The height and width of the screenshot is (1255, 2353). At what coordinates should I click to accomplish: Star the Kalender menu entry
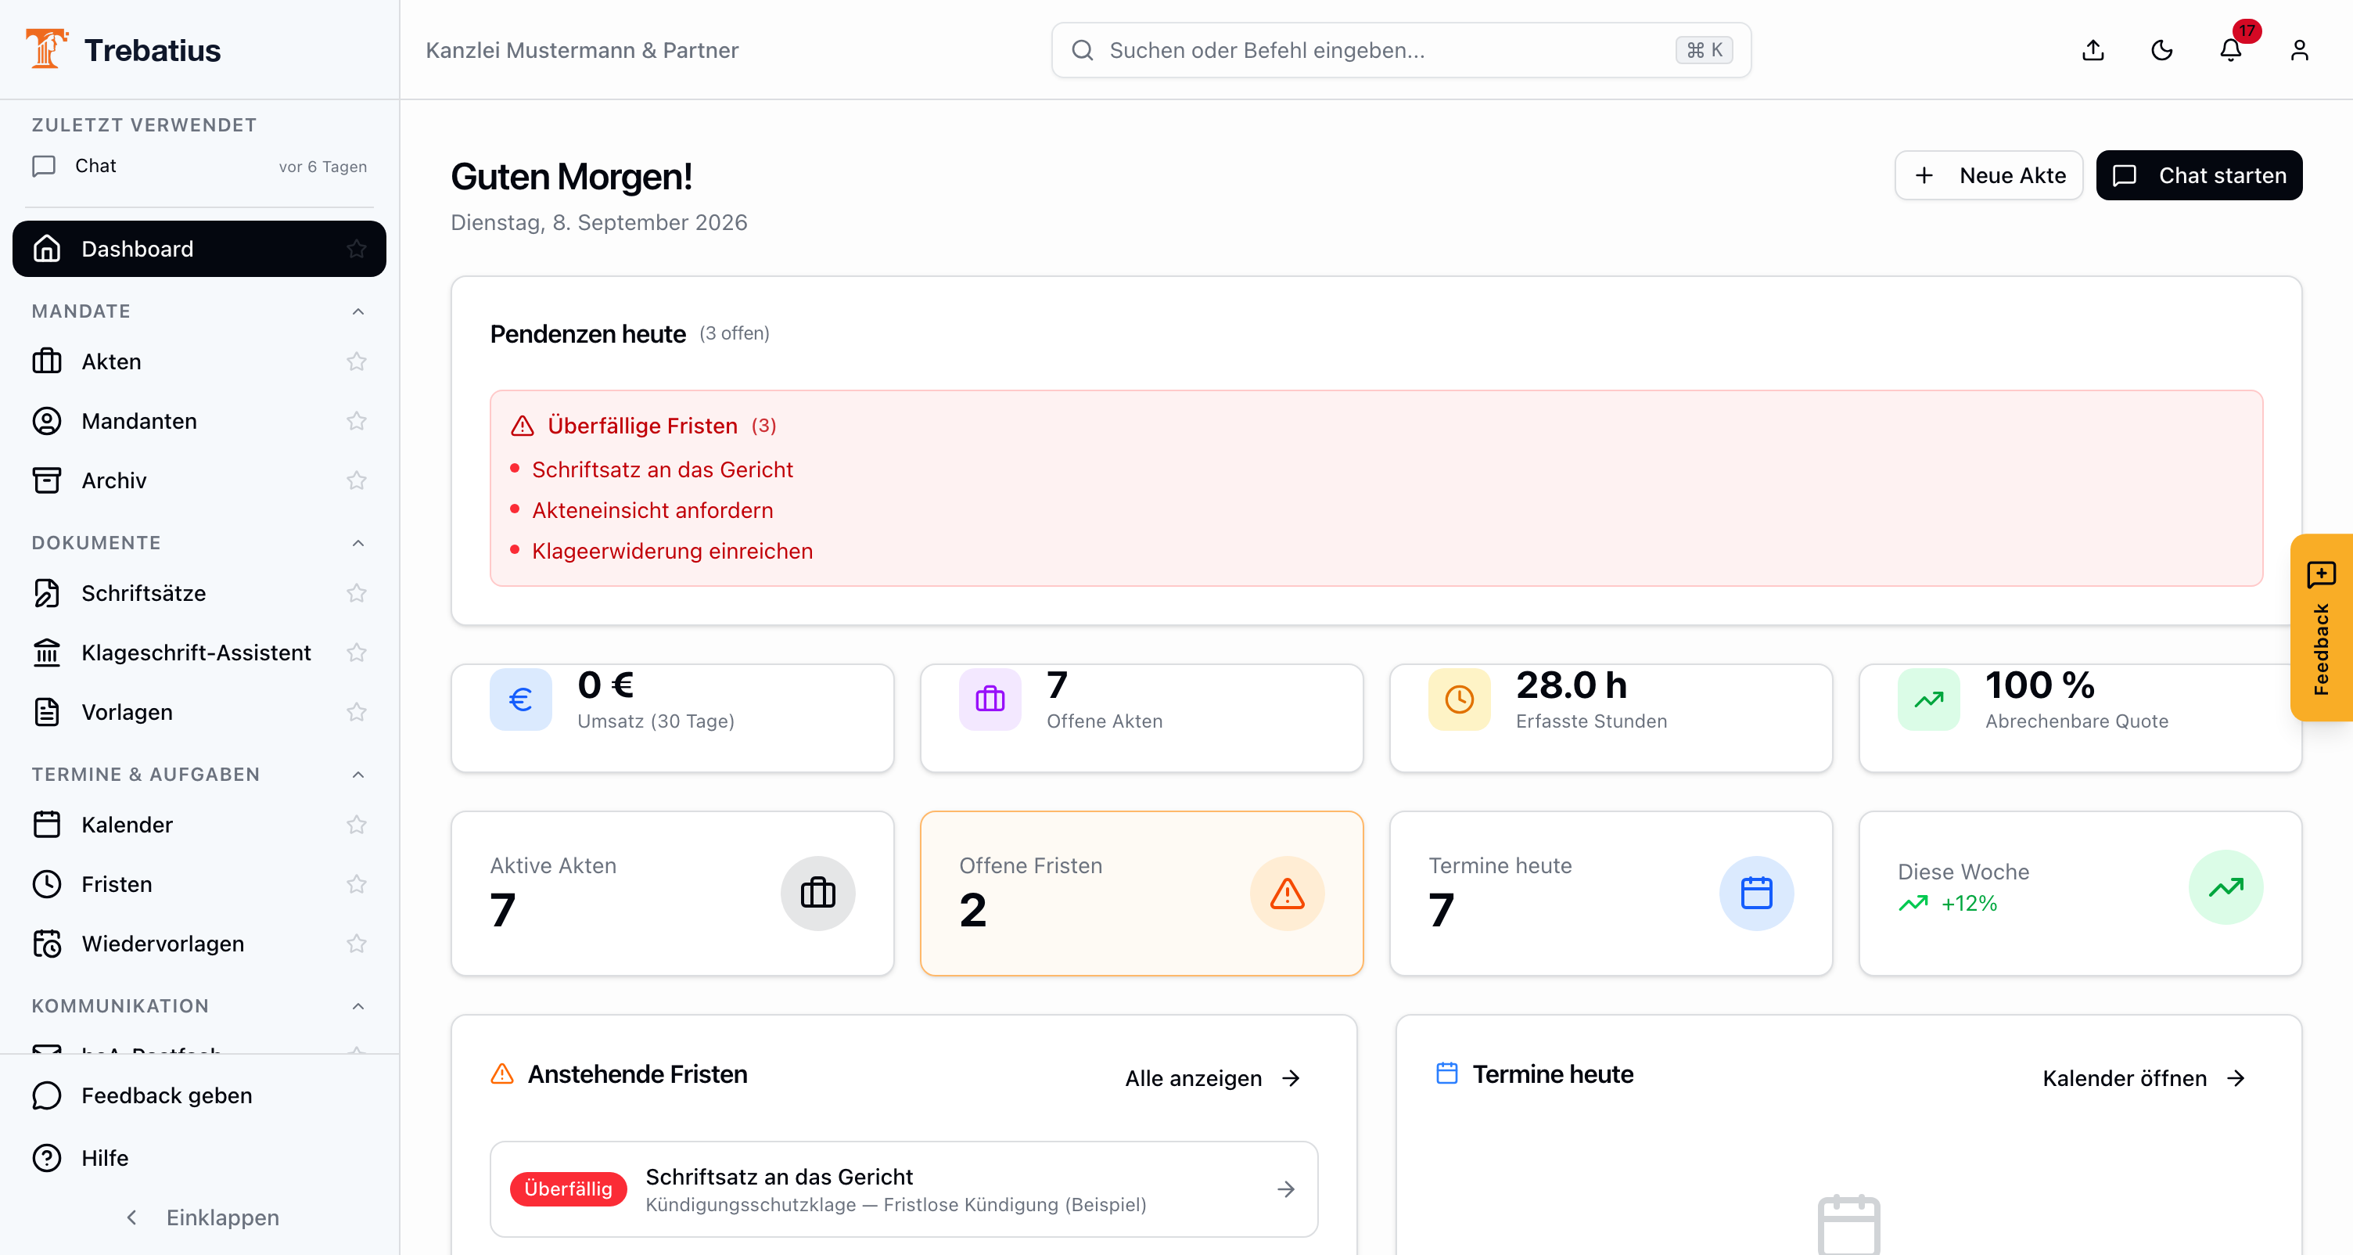(356, 825)
